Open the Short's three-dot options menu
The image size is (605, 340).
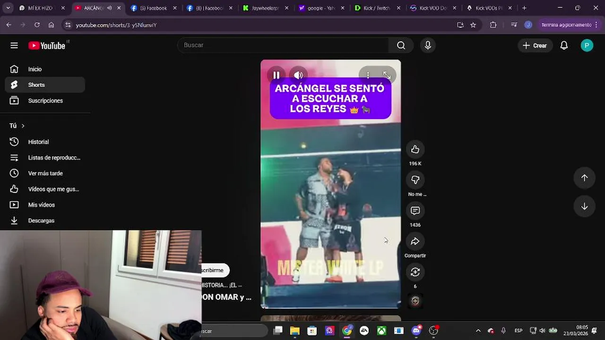[x=368, y=75]
